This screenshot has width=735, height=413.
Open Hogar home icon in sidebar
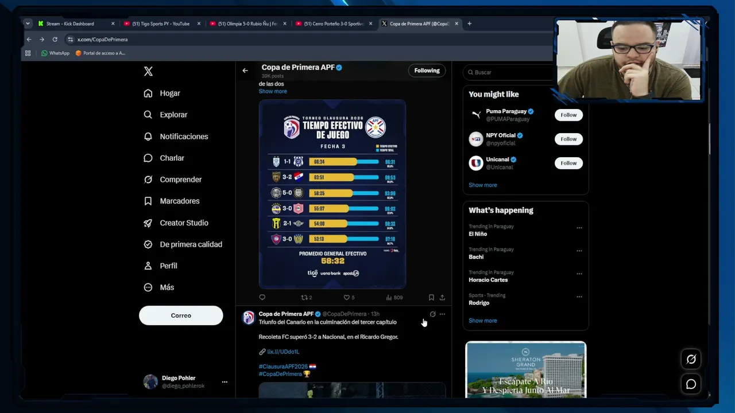click(148, 93)
